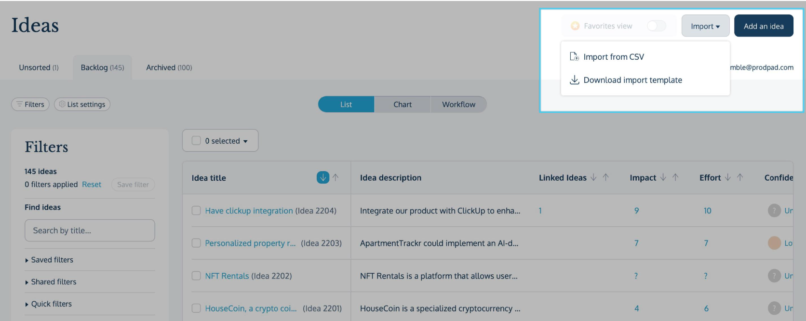Screen dimensions: 806x321
Task: Check the NFT Rentals row checkbox
Action: pyautogui.click(x=196, y=276)
